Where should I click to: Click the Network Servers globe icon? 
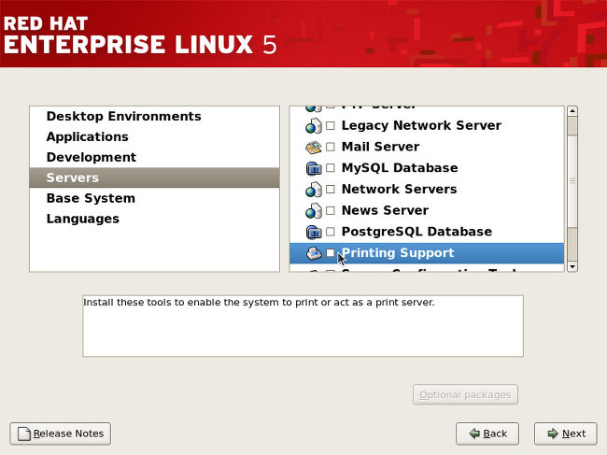point(314,190)
